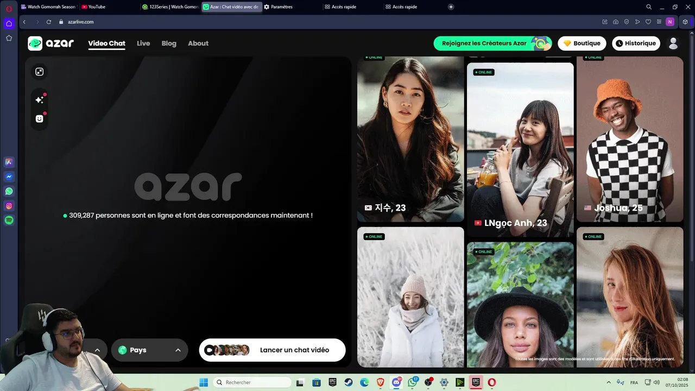Viewport: 695px width, 391px height.
Task: Open the Video Chat tab
Action: [107, 43]
